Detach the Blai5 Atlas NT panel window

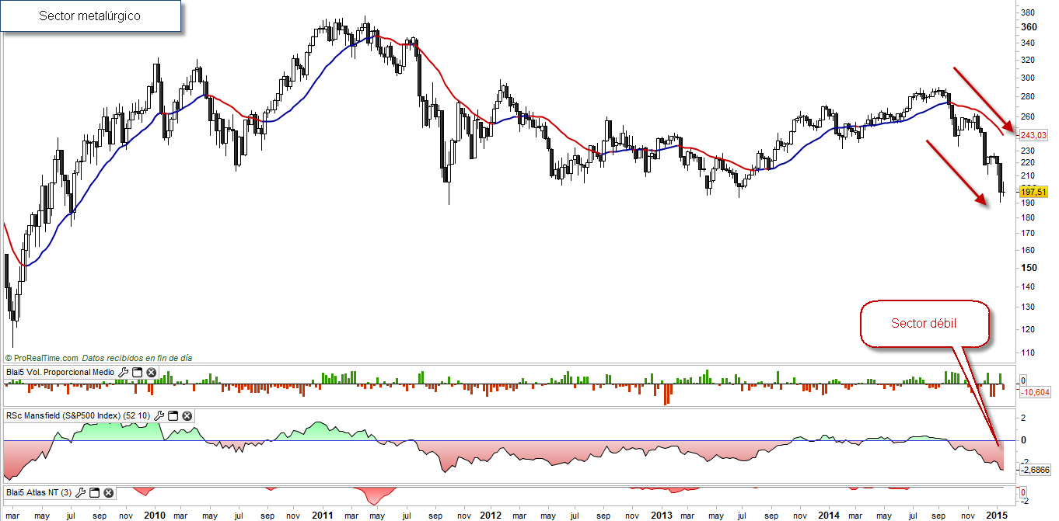click(x=94, y=492)
